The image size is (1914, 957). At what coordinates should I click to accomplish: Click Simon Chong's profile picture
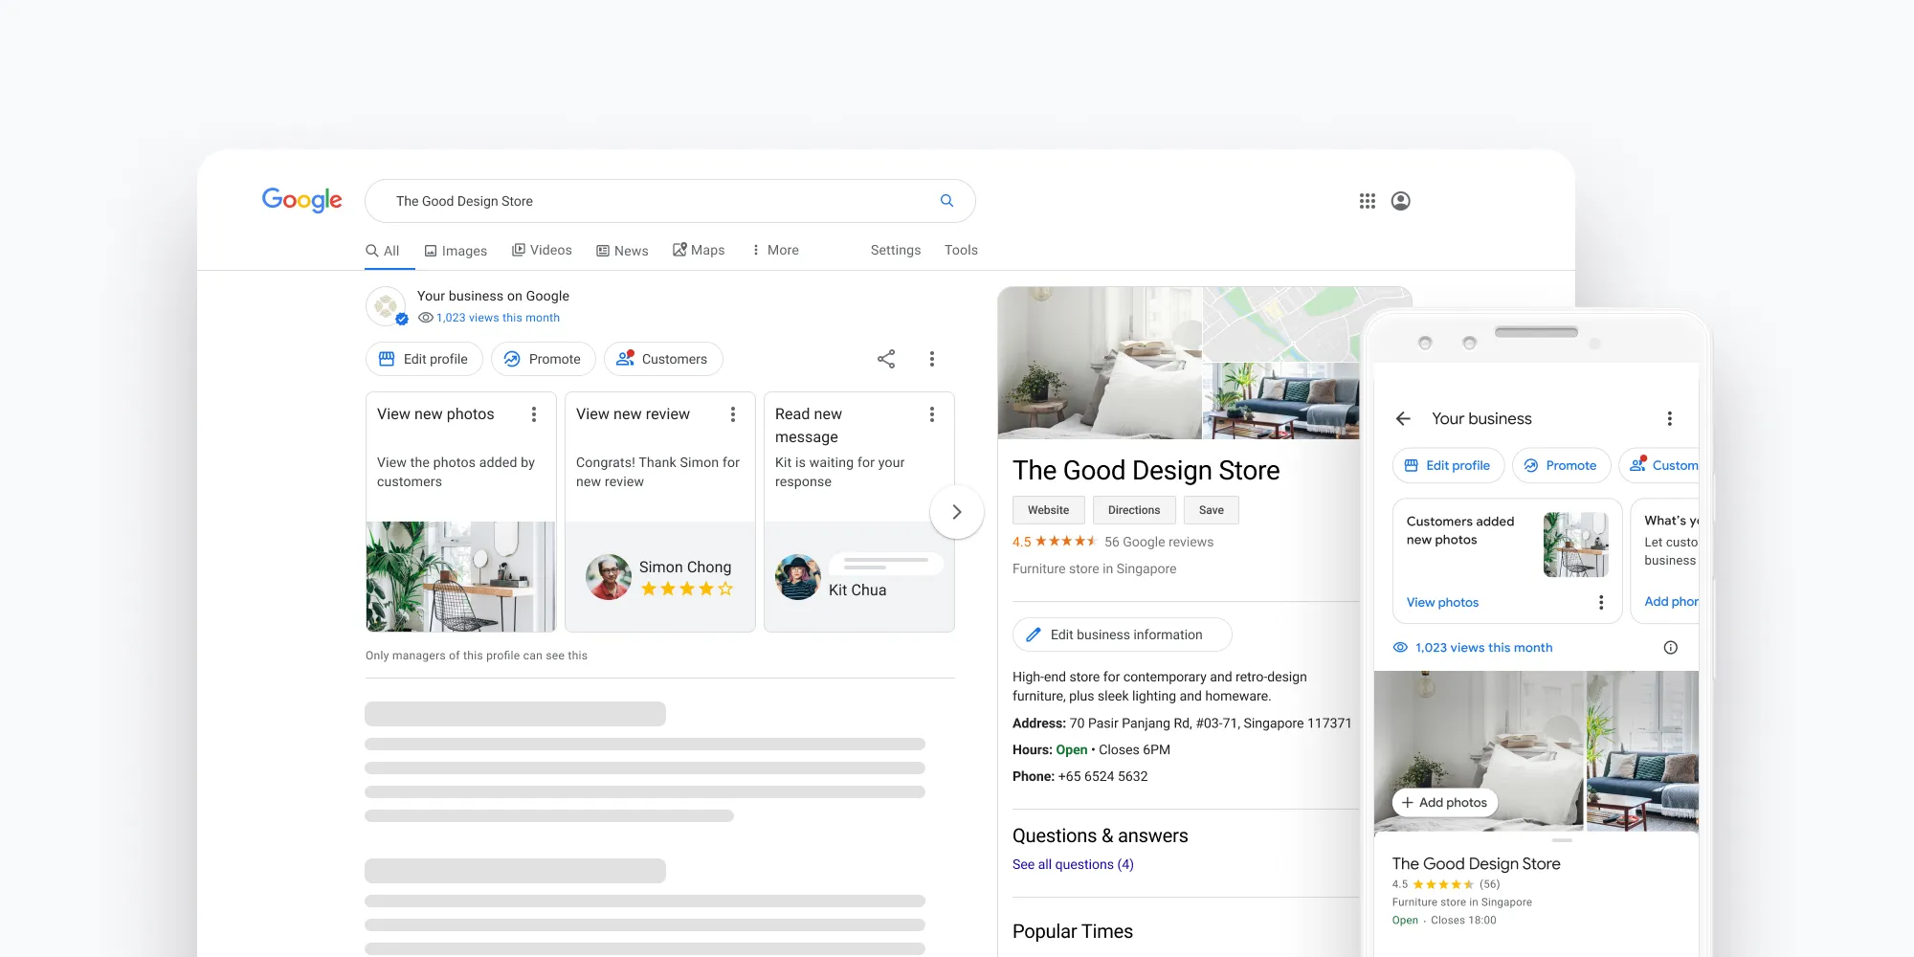pos(609,577)
